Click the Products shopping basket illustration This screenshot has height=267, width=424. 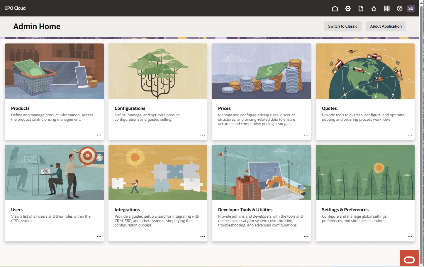54,71
